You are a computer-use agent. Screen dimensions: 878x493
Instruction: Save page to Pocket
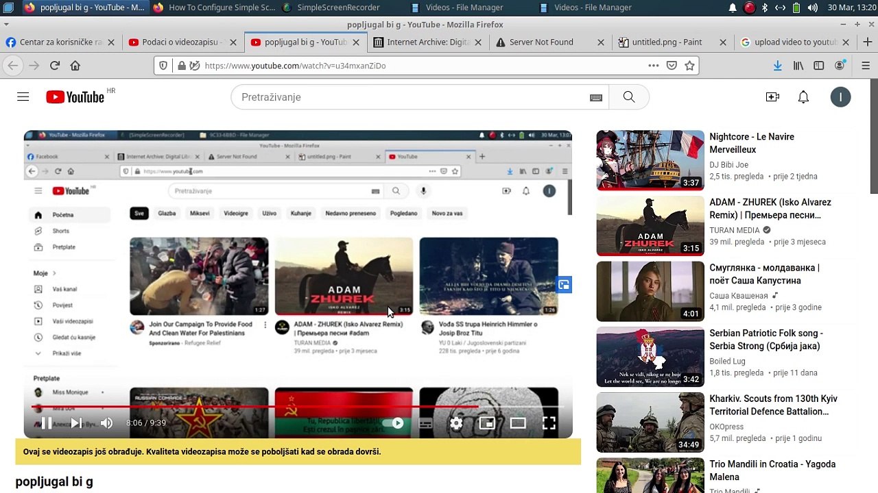(x=672, y=66)
